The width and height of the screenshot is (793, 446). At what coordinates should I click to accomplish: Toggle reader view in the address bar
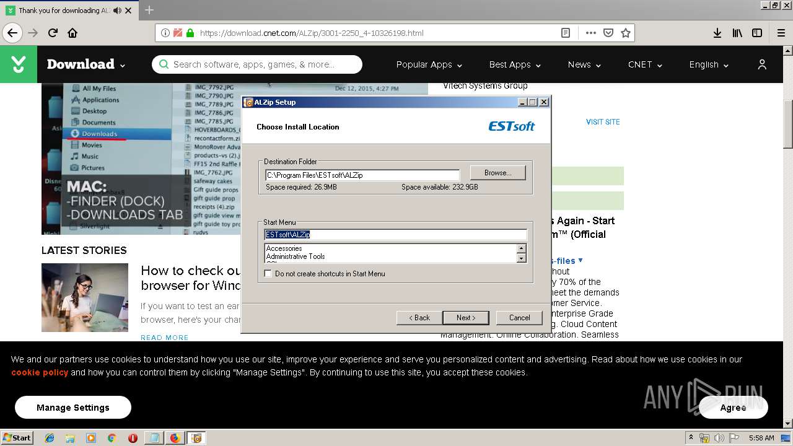click(566, 33)
